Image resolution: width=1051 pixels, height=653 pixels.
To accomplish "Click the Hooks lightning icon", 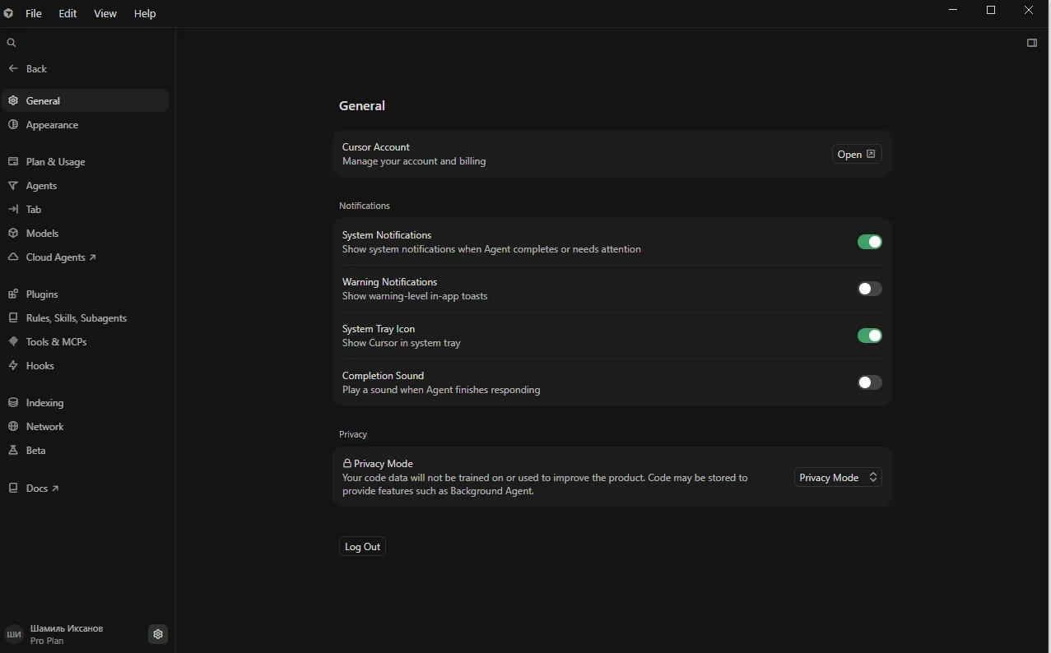I will [x=13, y=366].
